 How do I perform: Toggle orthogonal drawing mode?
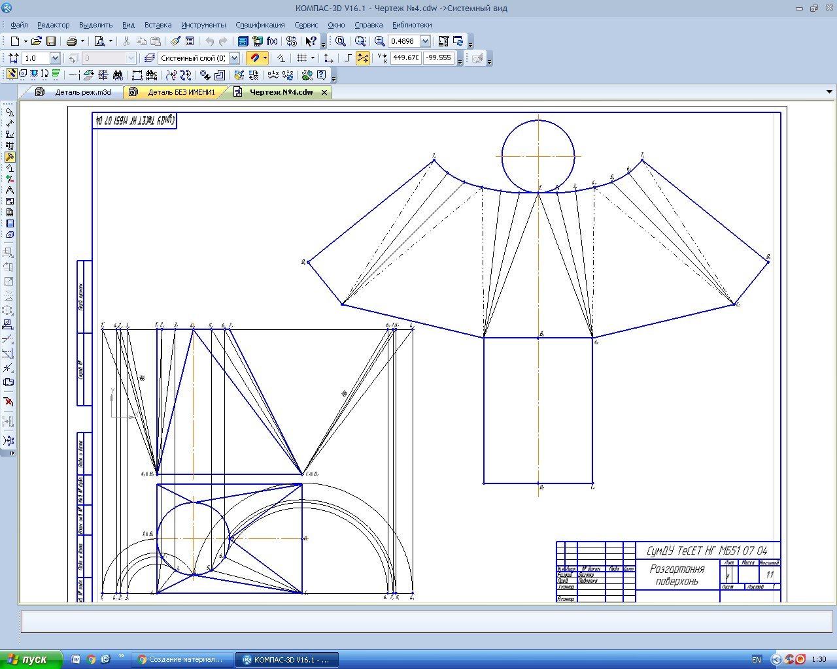348,58
